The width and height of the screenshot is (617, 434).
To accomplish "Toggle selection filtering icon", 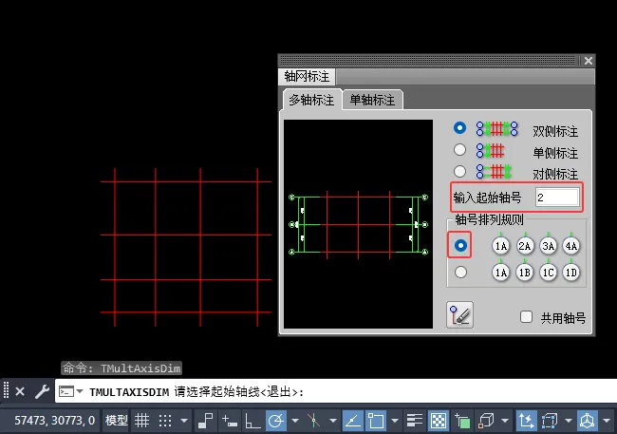I will point(550,421).
